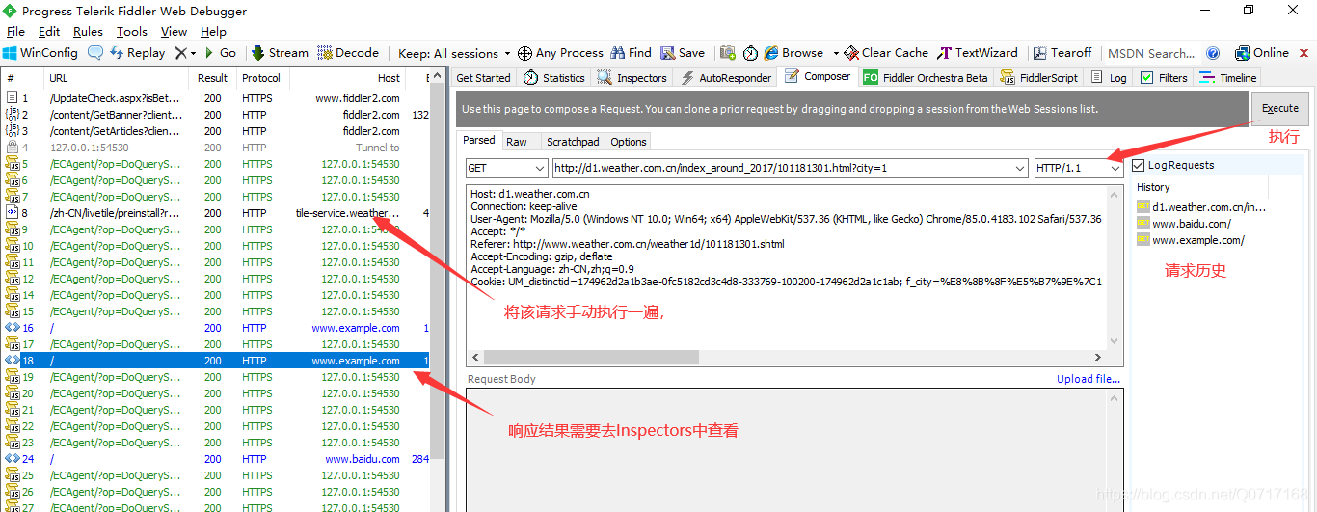Click the Online status indicator
1317x512 pixels.
(x=1262, y=53)
